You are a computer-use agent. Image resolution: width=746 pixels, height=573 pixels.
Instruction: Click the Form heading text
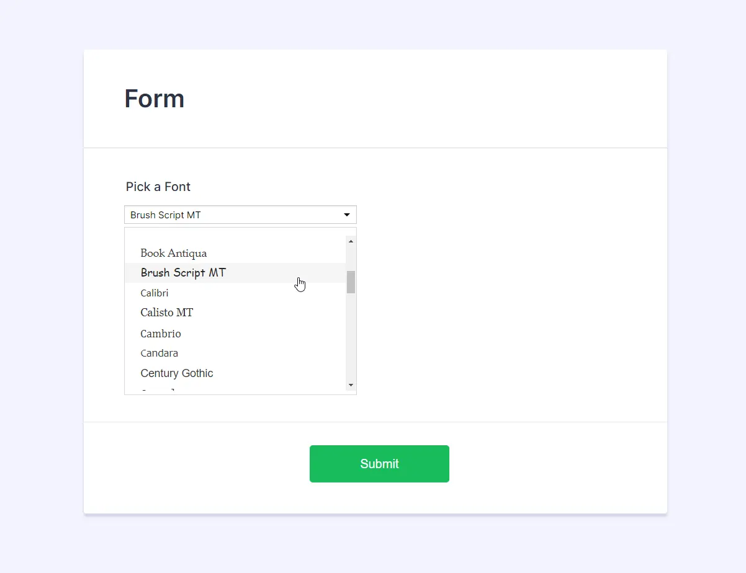[154, 98]
